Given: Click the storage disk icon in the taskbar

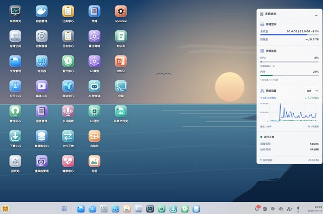Looking at the screenshot, I should point(138,209).
